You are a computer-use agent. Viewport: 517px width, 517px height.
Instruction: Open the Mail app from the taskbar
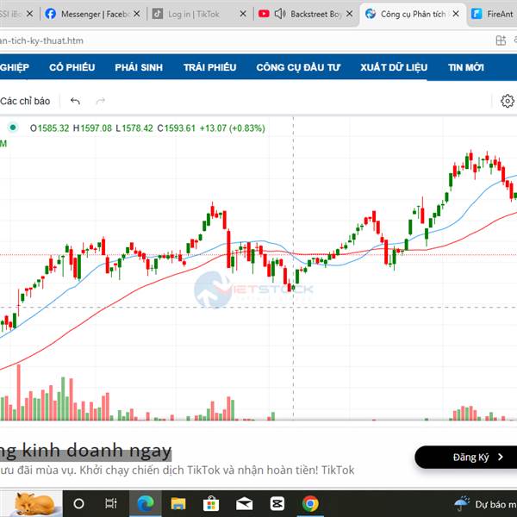point(245,504)
